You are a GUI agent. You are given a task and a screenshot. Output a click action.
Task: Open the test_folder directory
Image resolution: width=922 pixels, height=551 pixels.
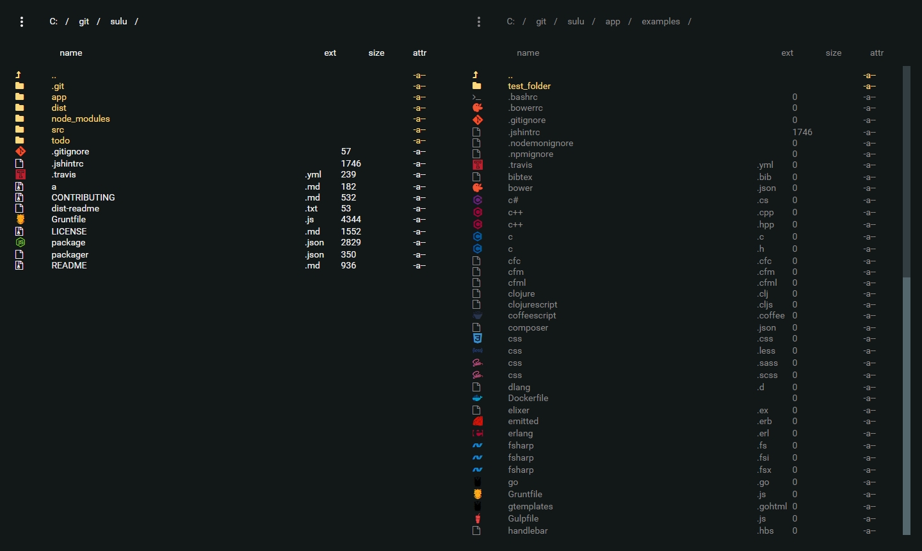tap(530, 86)
